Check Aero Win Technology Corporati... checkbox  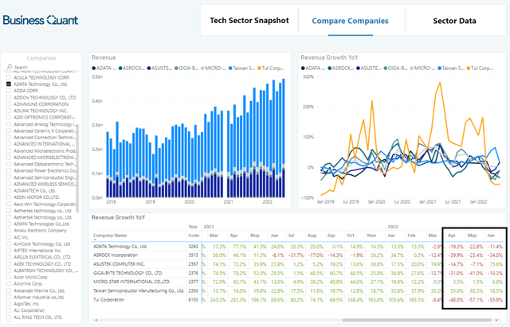(9, 204)
